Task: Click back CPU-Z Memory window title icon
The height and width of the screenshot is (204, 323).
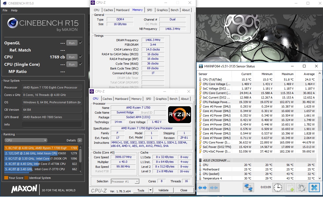Action: coord(93,3)
